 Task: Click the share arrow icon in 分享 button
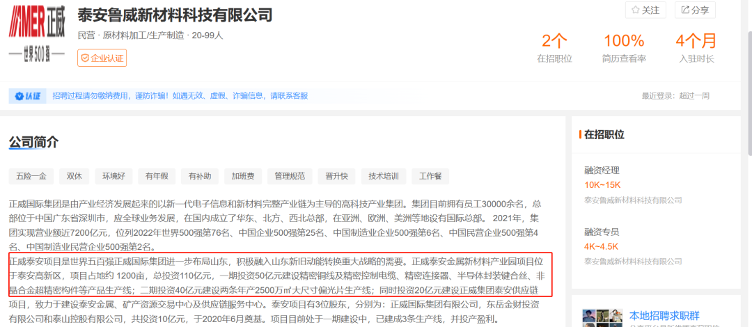pyautogui.click(x=685, y=10)
